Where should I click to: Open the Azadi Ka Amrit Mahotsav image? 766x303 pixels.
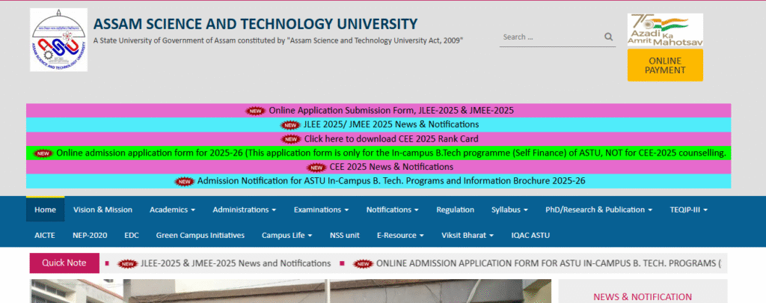665,30
